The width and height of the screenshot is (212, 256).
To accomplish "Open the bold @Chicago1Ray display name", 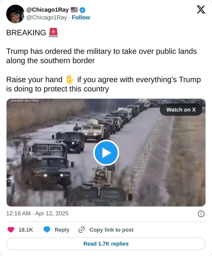I will [47, 10].
